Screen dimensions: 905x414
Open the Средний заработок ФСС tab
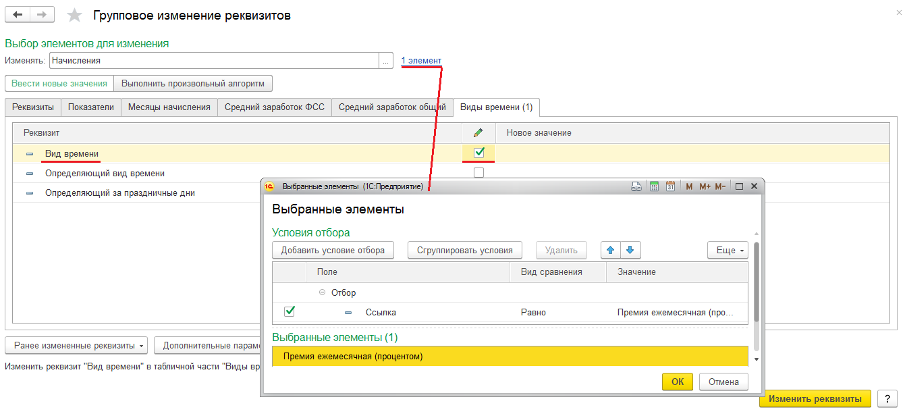click(x=275, y=107)
